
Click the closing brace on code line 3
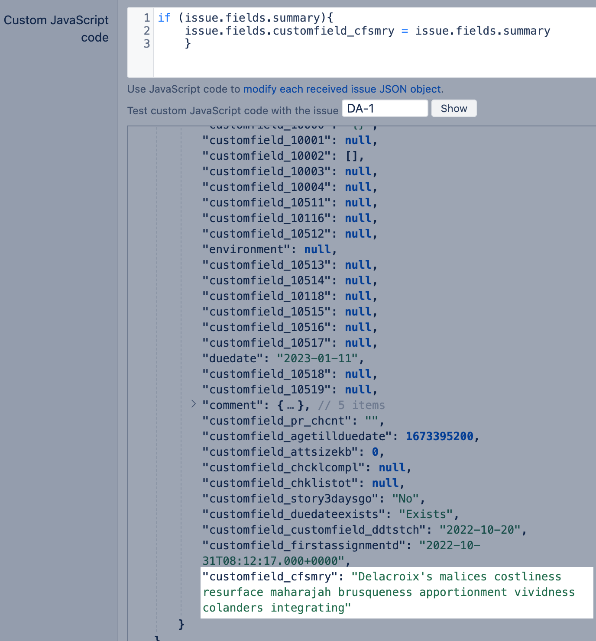tap(188, 44)
